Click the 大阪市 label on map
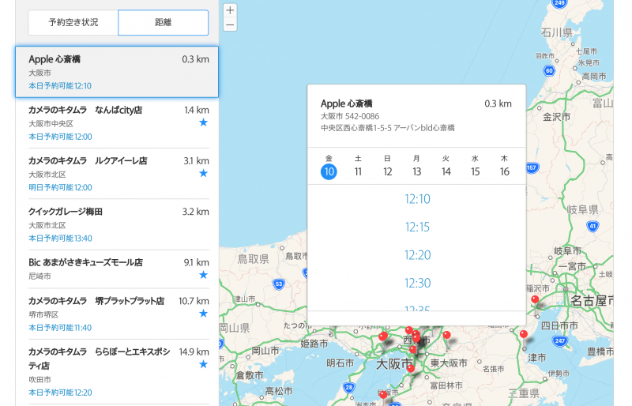Viewport: 632px width, 406px height. [394, 364]
